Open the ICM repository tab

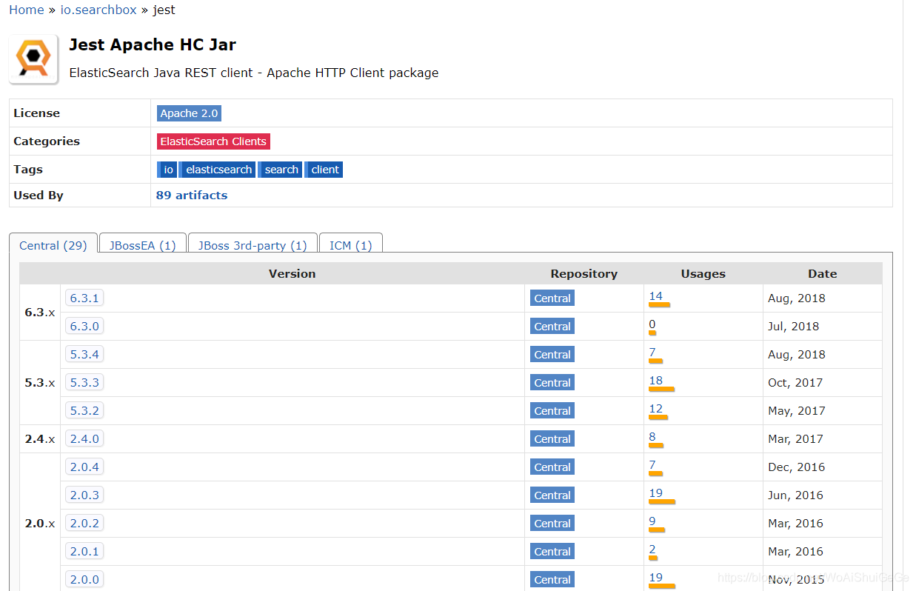(350, 245)
